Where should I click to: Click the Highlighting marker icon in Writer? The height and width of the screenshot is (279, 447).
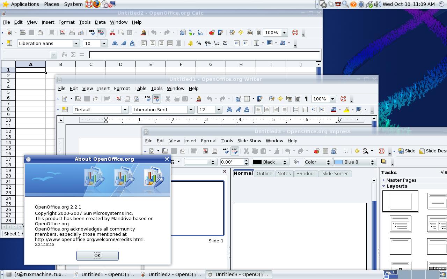point(346,110)
